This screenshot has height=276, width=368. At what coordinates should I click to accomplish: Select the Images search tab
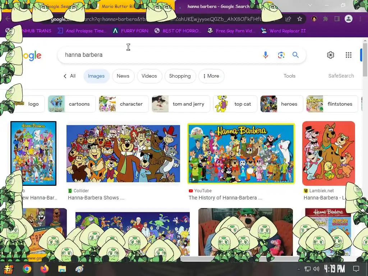[x=96, y=76]
